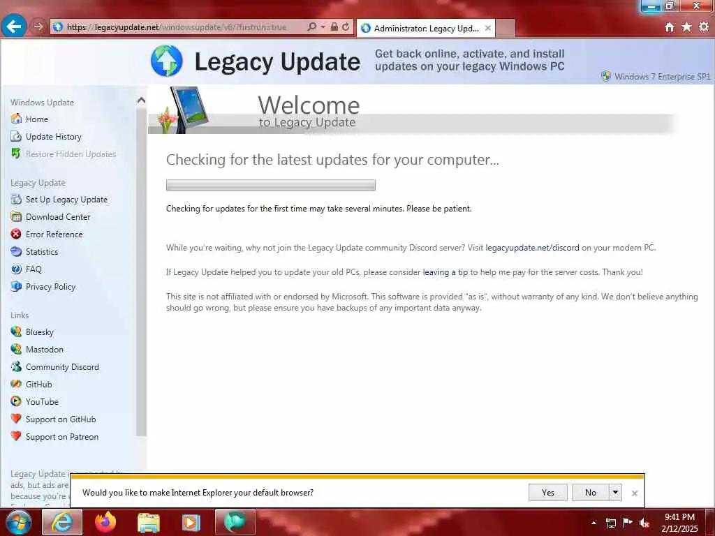The image size is (715, 536).
Task: Open the Download Center link
Action: click(58, 217)
